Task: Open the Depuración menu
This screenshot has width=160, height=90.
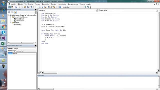Action: 45,4
